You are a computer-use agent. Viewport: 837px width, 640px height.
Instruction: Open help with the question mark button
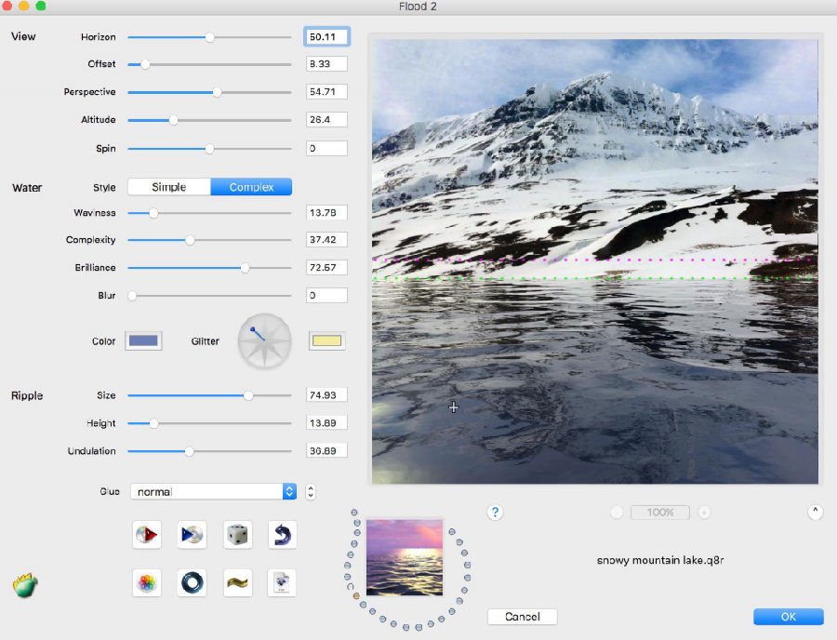click(x=495, y=513)
